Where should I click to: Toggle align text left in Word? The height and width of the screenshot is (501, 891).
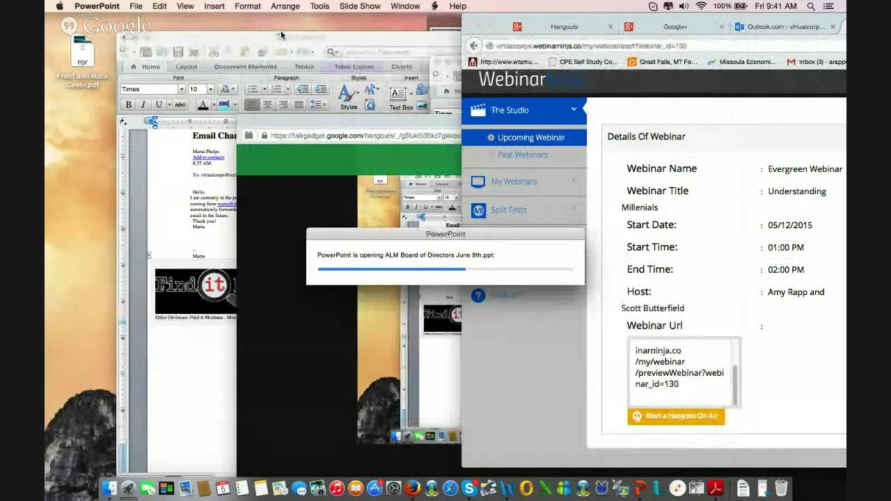pyautogui.click(x=251, y=104)
